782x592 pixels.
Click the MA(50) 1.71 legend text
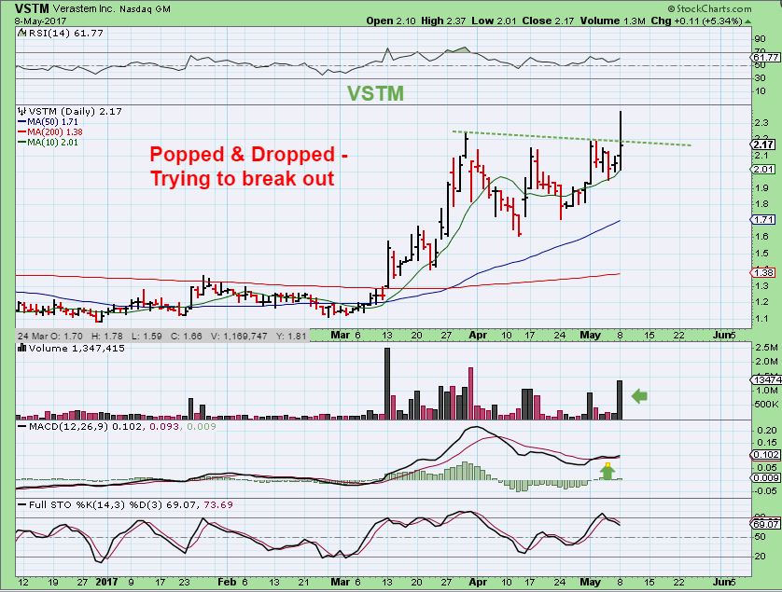pos(52,121)
